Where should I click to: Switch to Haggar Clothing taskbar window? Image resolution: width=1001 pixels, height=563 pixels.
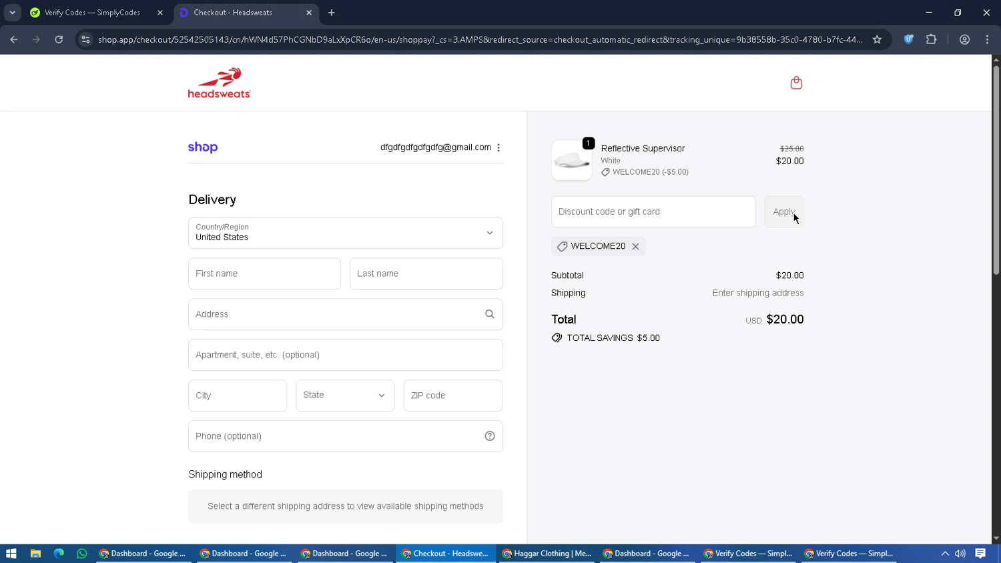pos(547,554)
